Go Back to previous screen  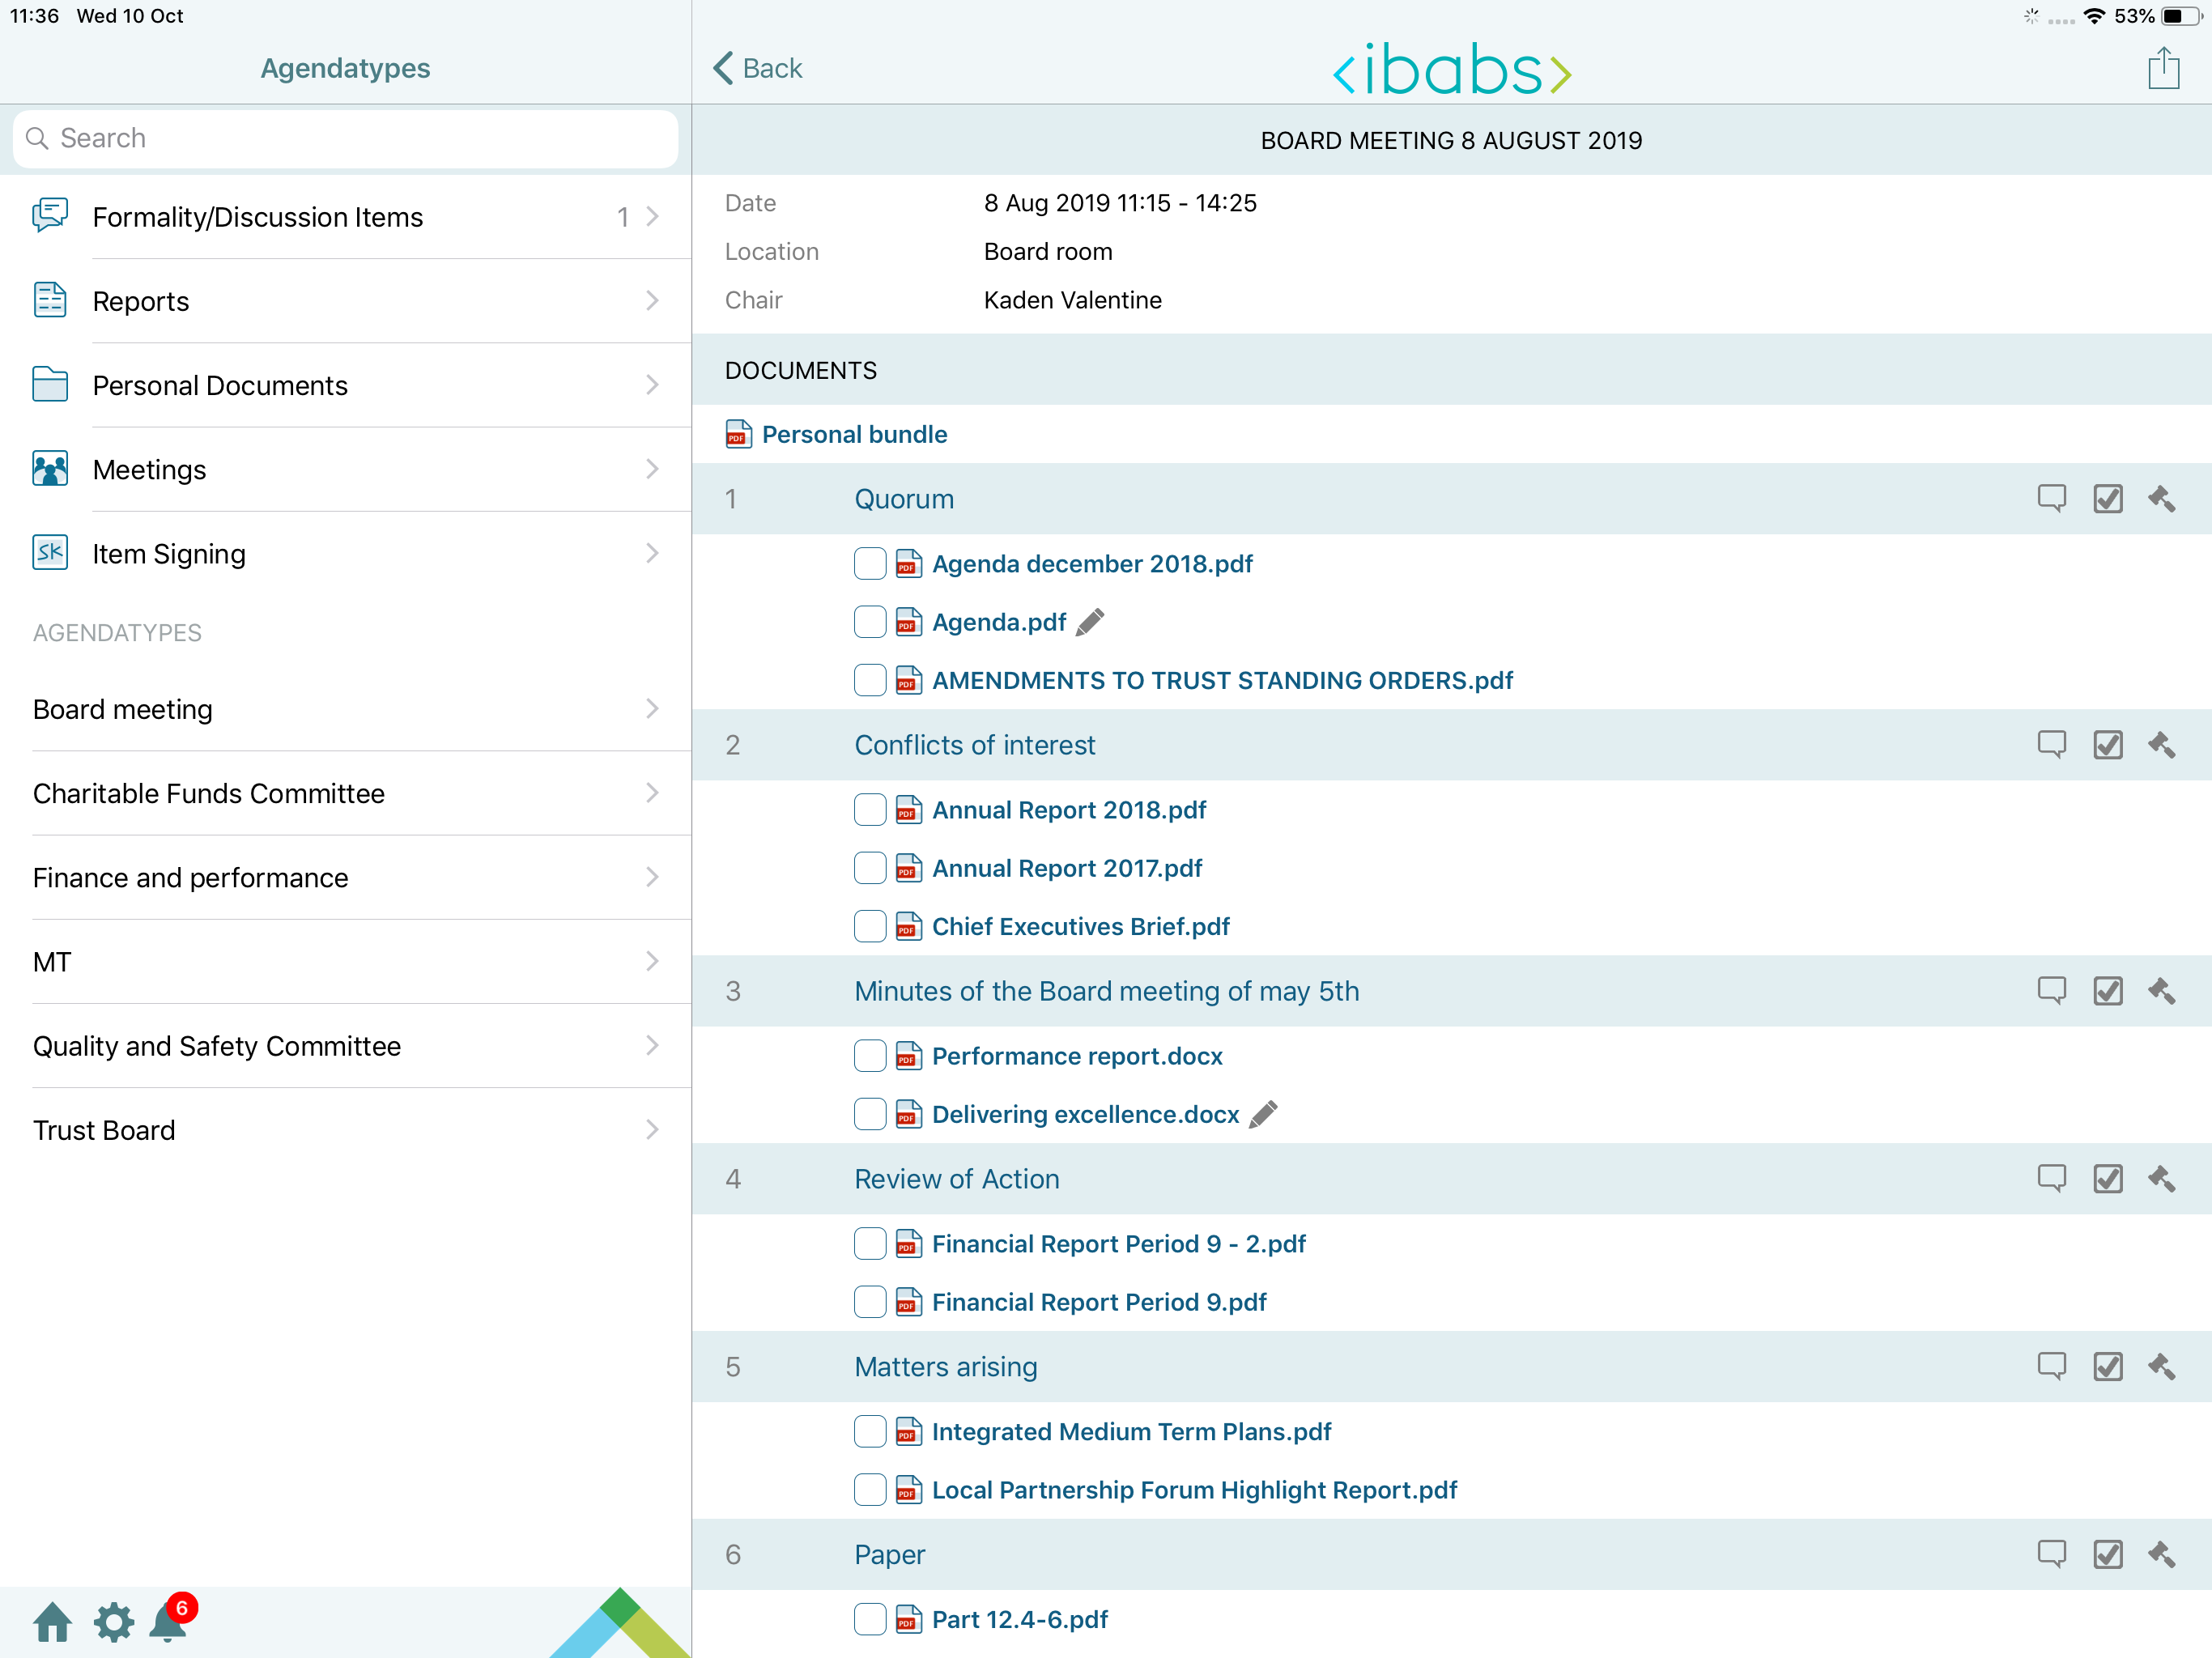(758, 68)
